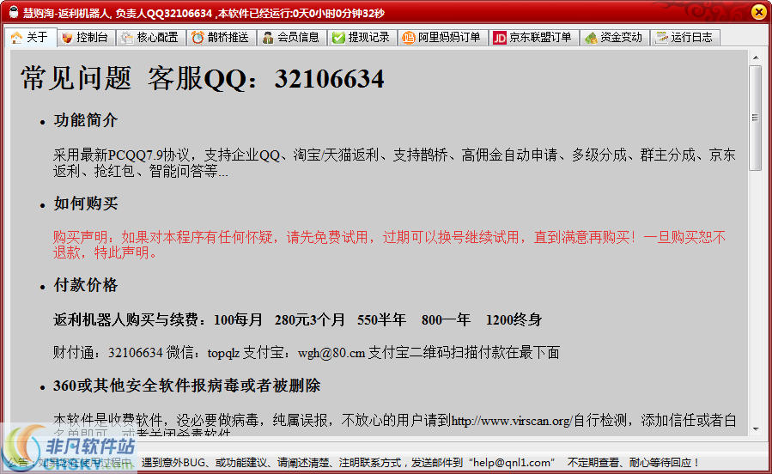Click the 功能简介 section heading
Screen dimensions: 772x474
click(x=86, y=120)
